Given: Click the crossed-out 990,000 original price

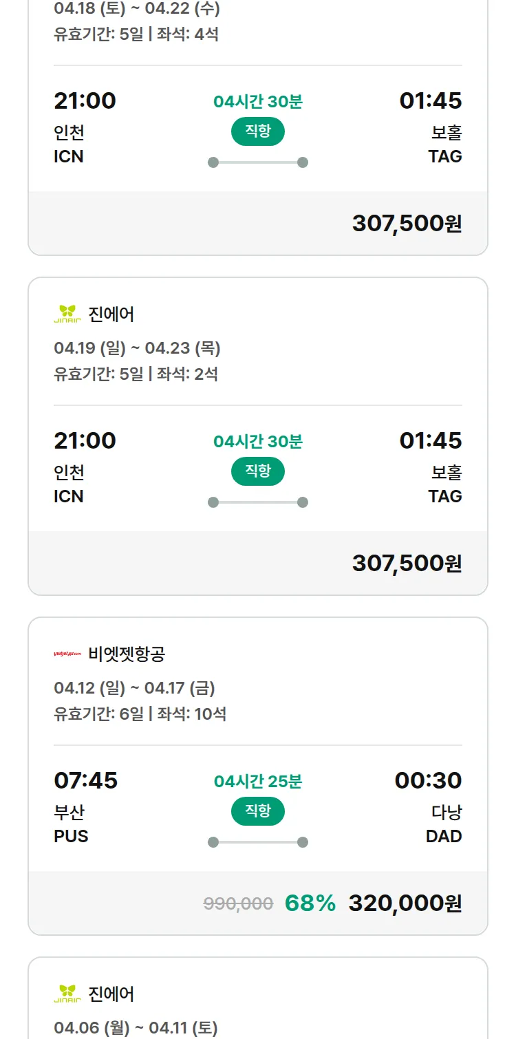Looking at the screenshot, I should (x=238, y=903).
